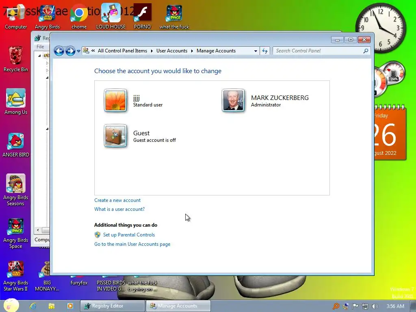
Task: Open the Recycle Bin
Action: 16,59
